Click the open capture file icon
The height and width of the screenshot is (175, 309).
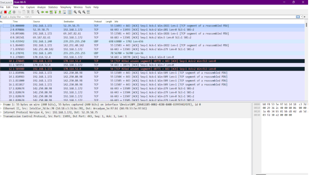[x=20, y=12]
